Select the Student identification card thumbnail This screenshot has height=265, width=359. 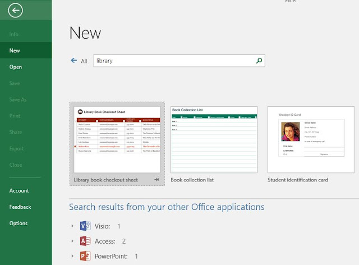(311, 139)
